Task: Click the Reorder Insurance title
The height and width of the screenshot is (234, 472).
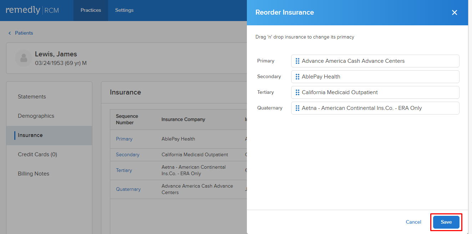Action: click(285, 12)
